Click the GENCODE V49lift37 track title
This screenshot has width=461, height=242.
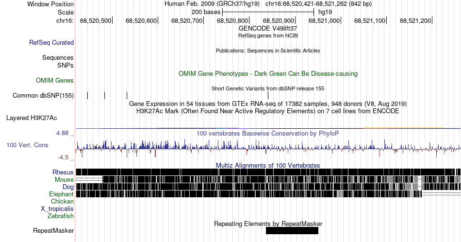pos(268,28)
